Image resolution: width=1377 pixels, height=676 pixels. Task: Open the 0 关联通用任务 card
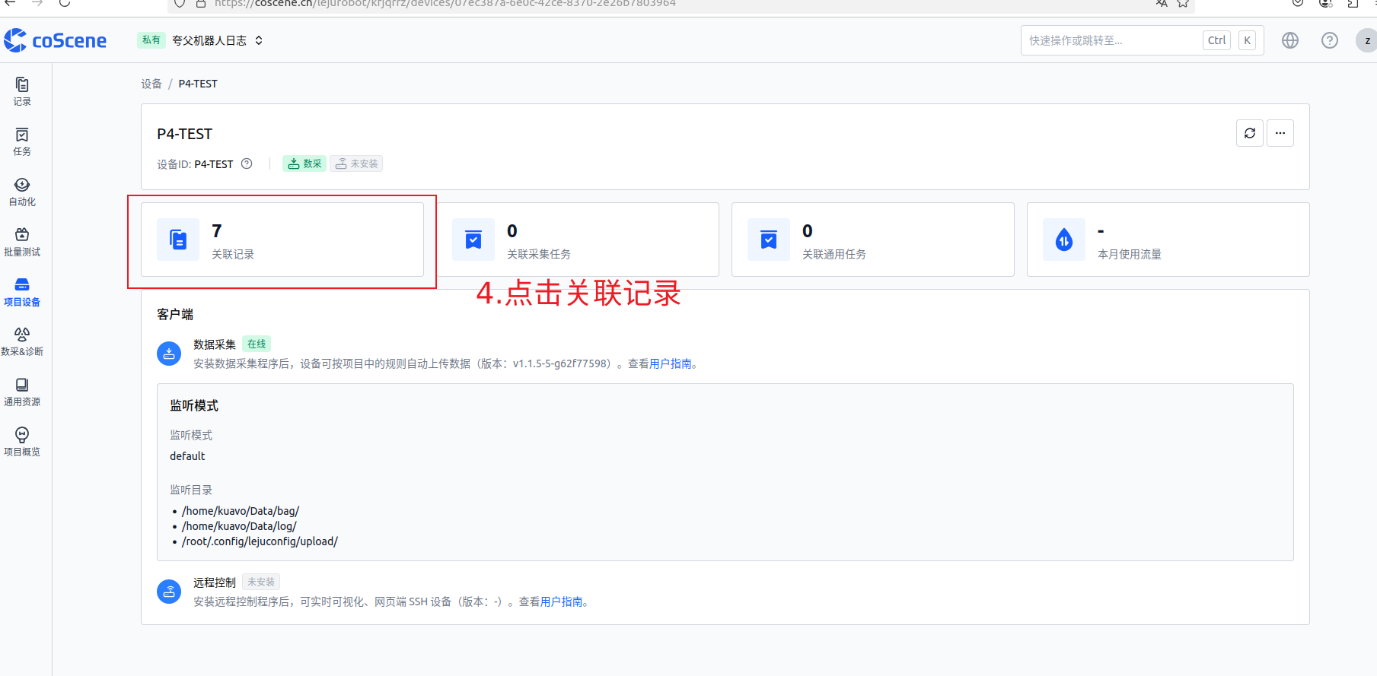[x=873, y=240]
